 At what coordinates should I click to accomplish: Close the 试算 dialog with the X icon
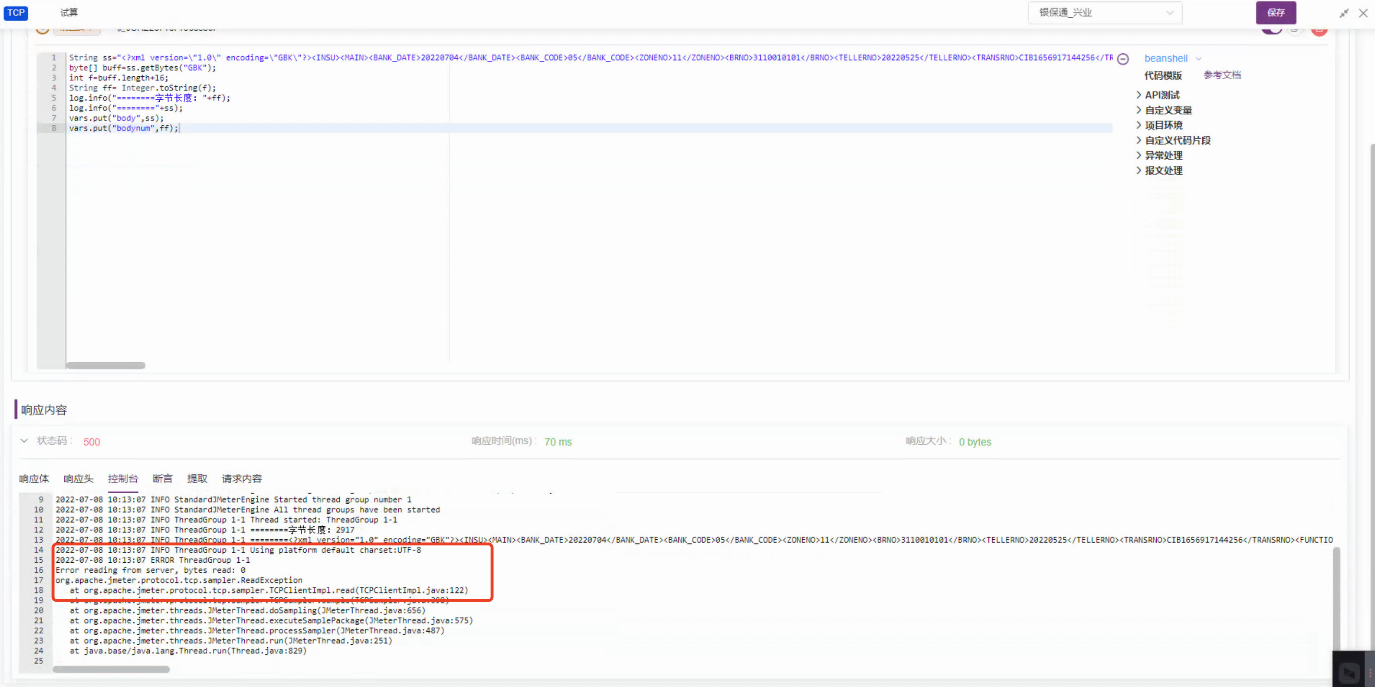click(1363, 13)
